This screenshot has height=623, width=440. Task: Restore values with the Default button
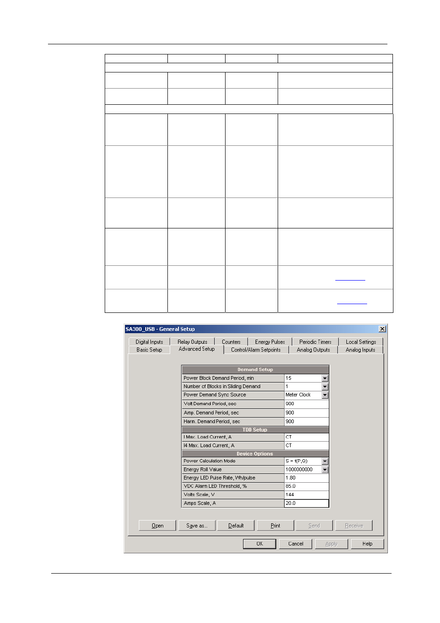click(x=236, y=526)
